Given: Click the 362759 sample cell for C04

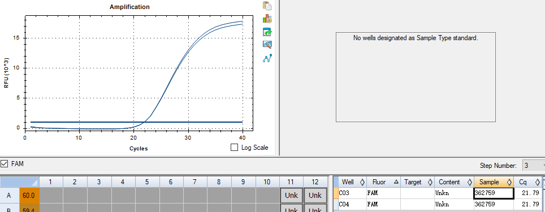Looking at the screenshot, I should [x=494, y=204].
